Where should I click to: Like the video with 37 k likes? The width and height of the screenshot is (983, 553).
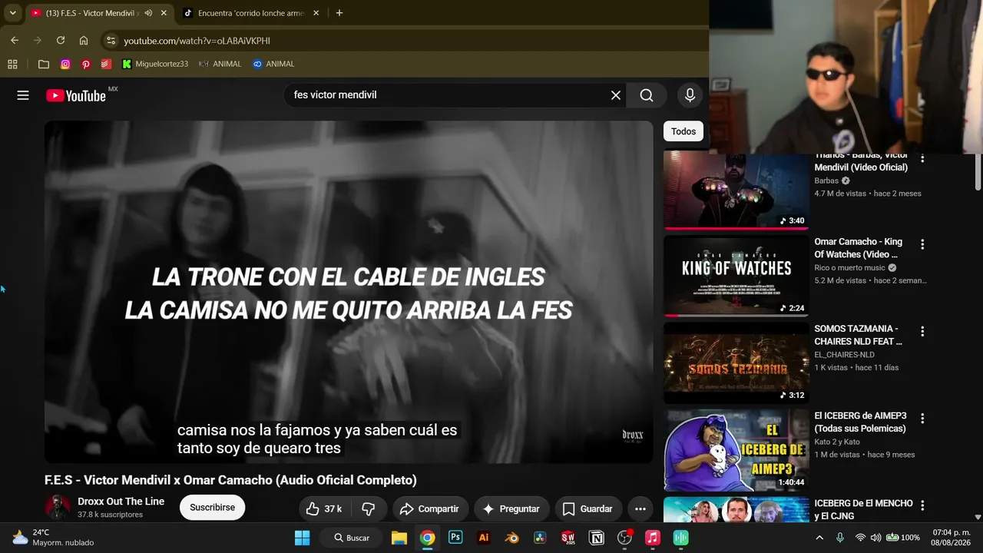[x=324, y=508]
